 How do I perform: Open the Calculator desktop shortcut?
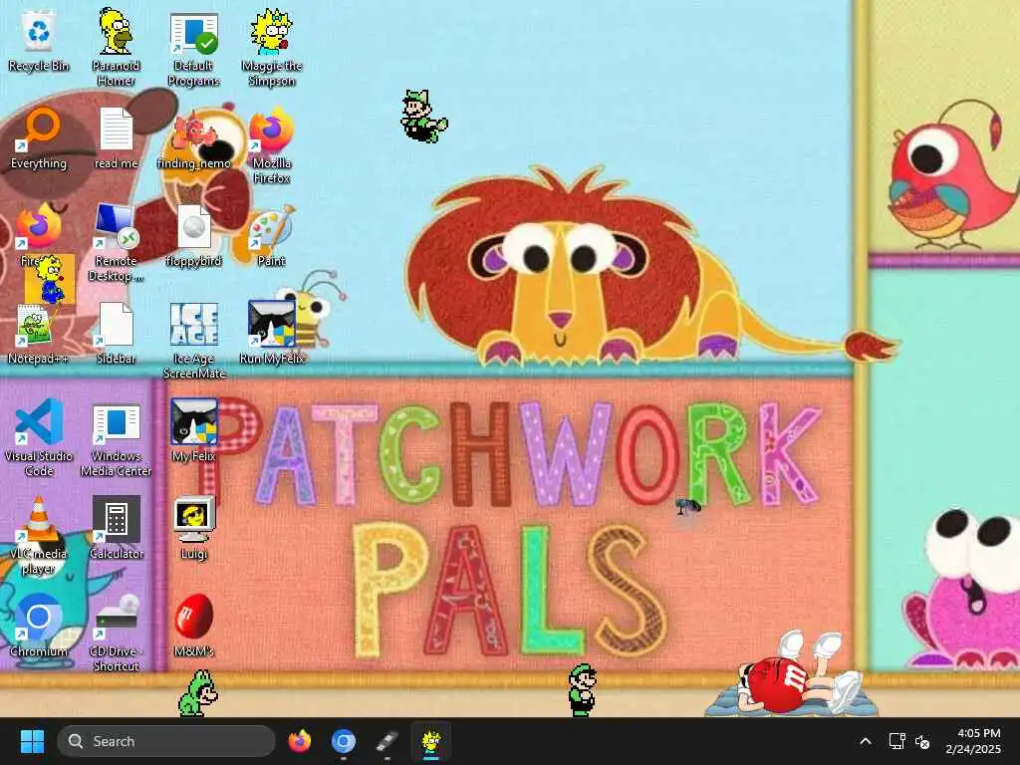(x=116, y=528)
